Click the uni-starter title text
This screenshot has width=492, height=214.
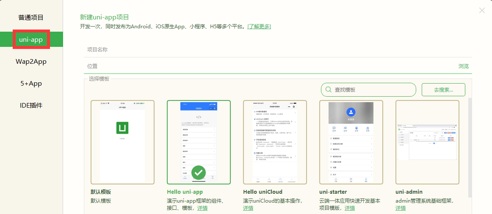tap(333, 192)
